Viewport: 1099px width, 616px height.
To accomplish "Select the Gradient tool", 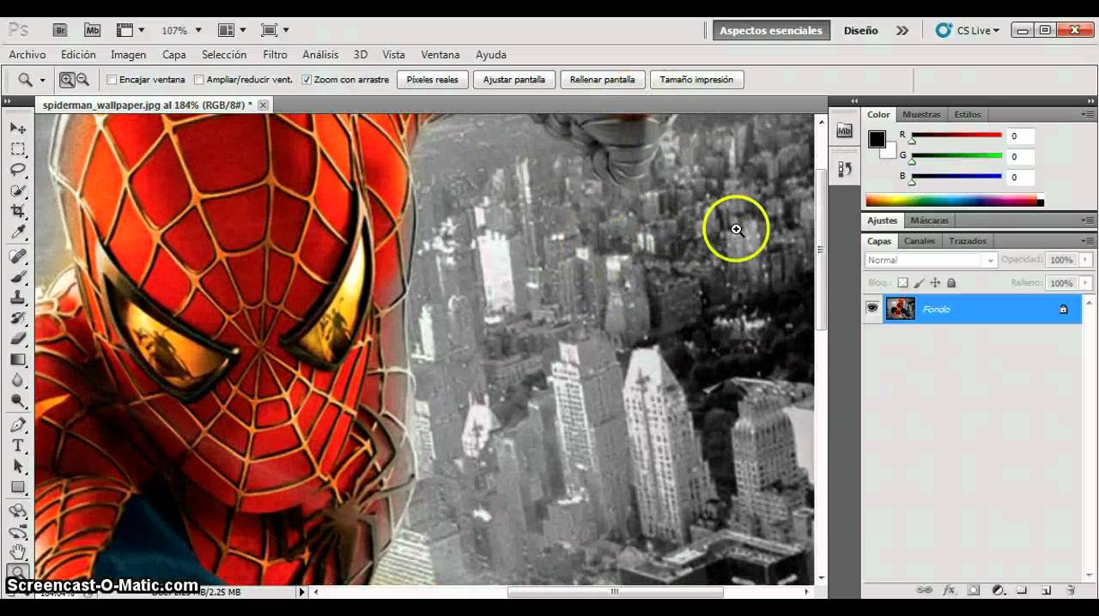I will click(x=18, y=359).
